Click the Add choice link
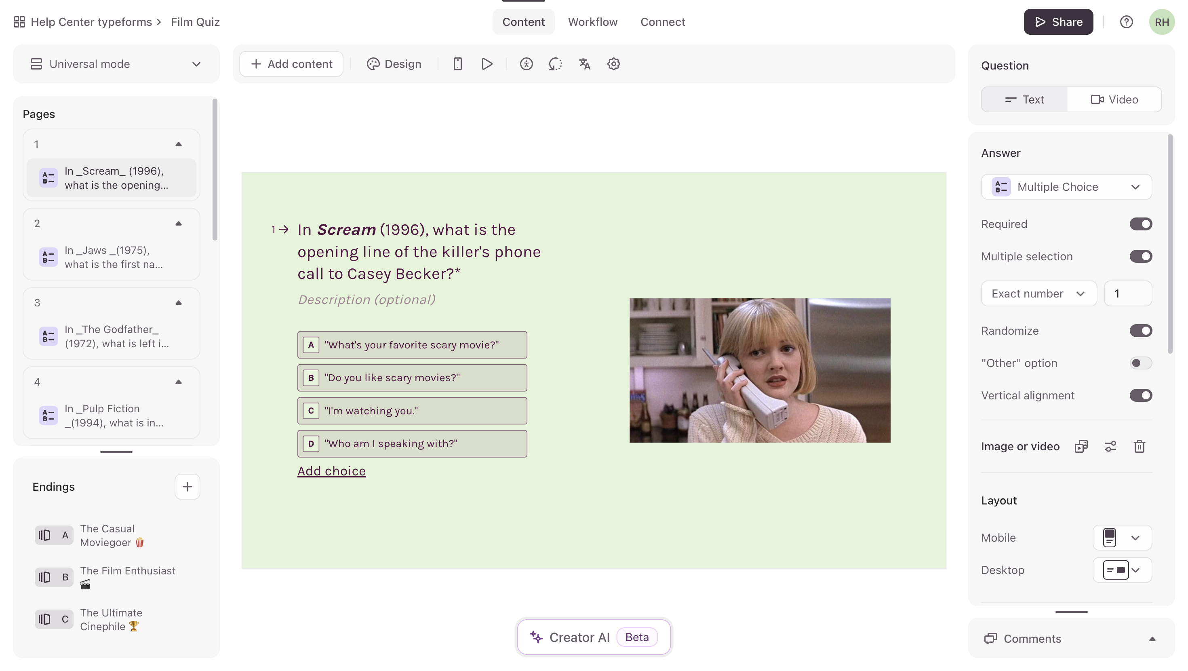1188x671 pixels. [x=331, y=471]
